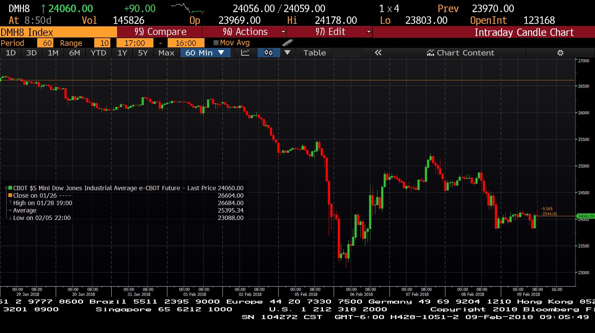Select the 3D range tab
The width and height of the screenshot is (595, 333).
[31, 53]
